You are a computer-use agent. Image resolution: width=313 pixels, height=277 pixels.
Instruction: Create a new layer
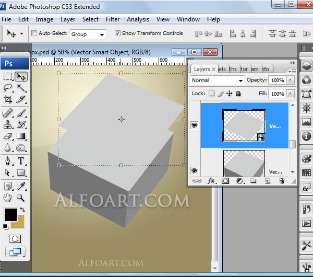pyautogui.click(x=268, y=181)
